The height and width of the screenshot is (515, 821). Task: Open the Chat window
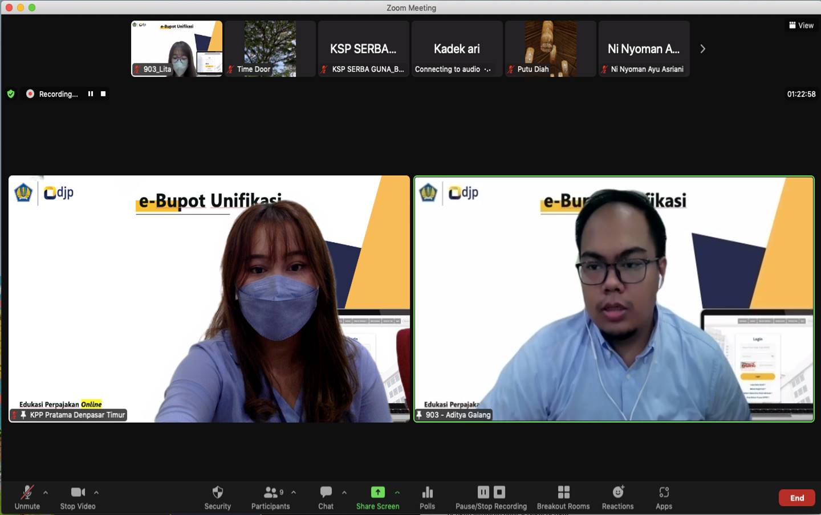[326, 497]
